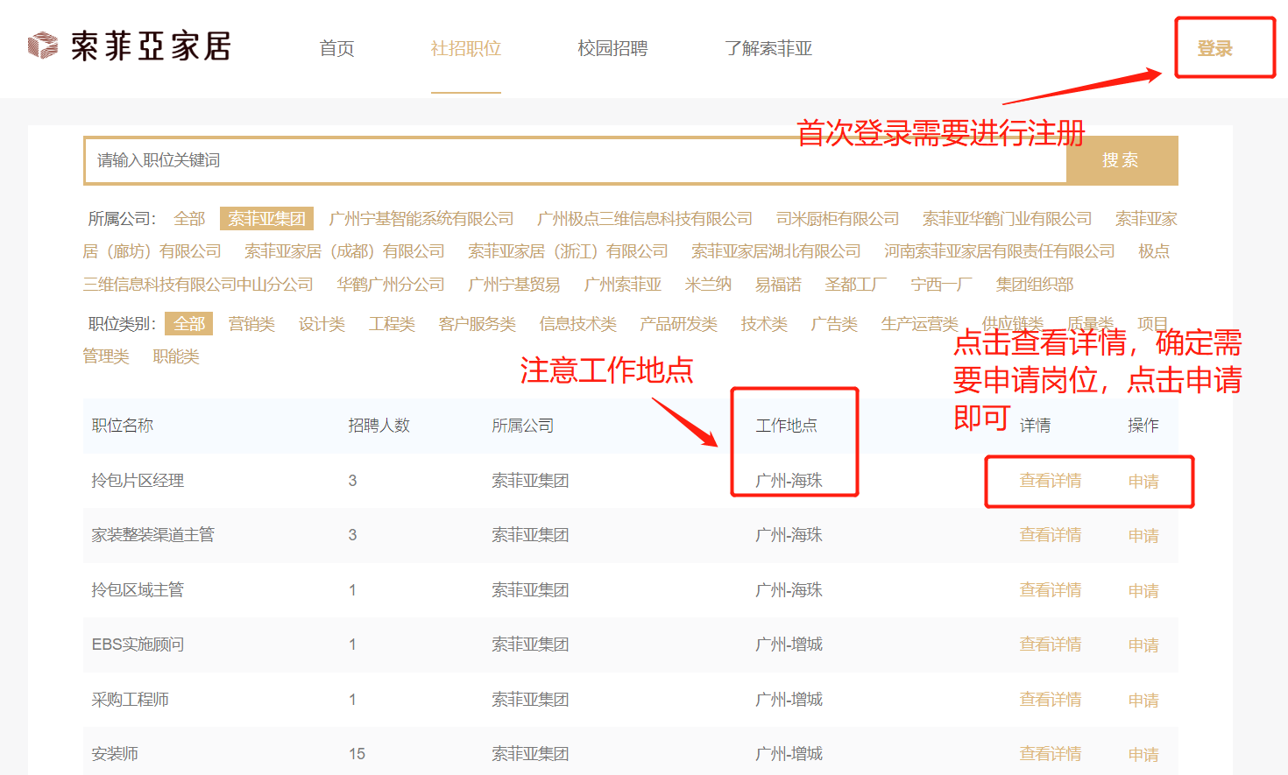Image resolution: width=1288 pixels, height=775 pixels.
Task: Click 申请 for EBS实施顾问
Action: 1143,645
